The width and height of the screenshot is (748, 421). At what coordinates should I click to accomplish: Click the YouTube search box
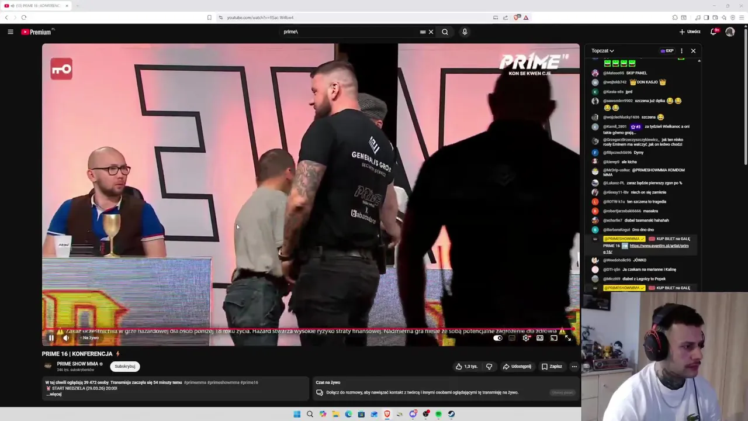click(351, 32)
